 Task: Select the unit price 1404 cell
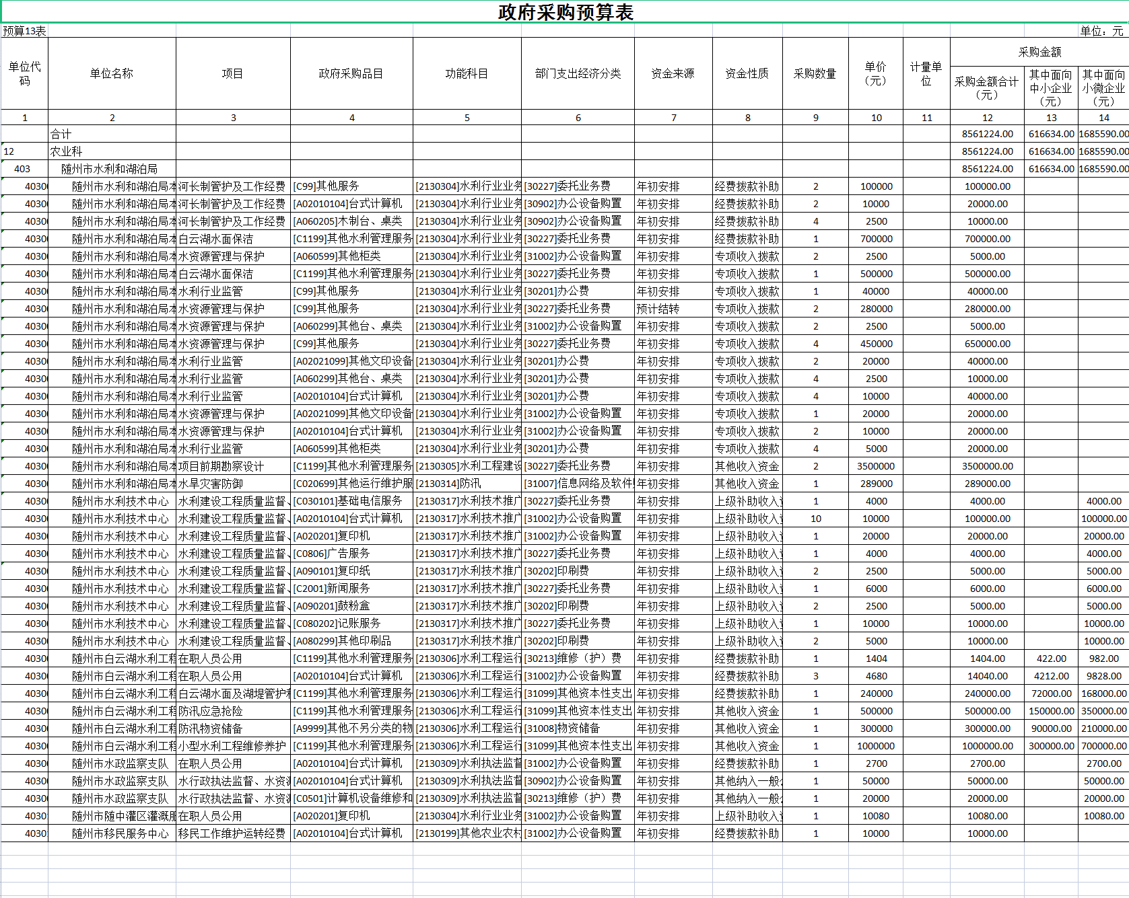pos(876,659)
